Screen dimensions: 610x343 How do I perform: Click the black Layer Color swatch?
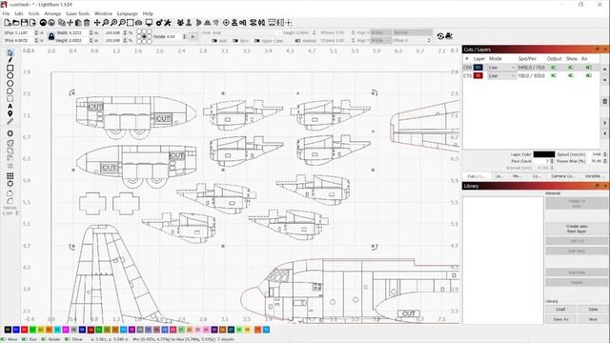544,154
